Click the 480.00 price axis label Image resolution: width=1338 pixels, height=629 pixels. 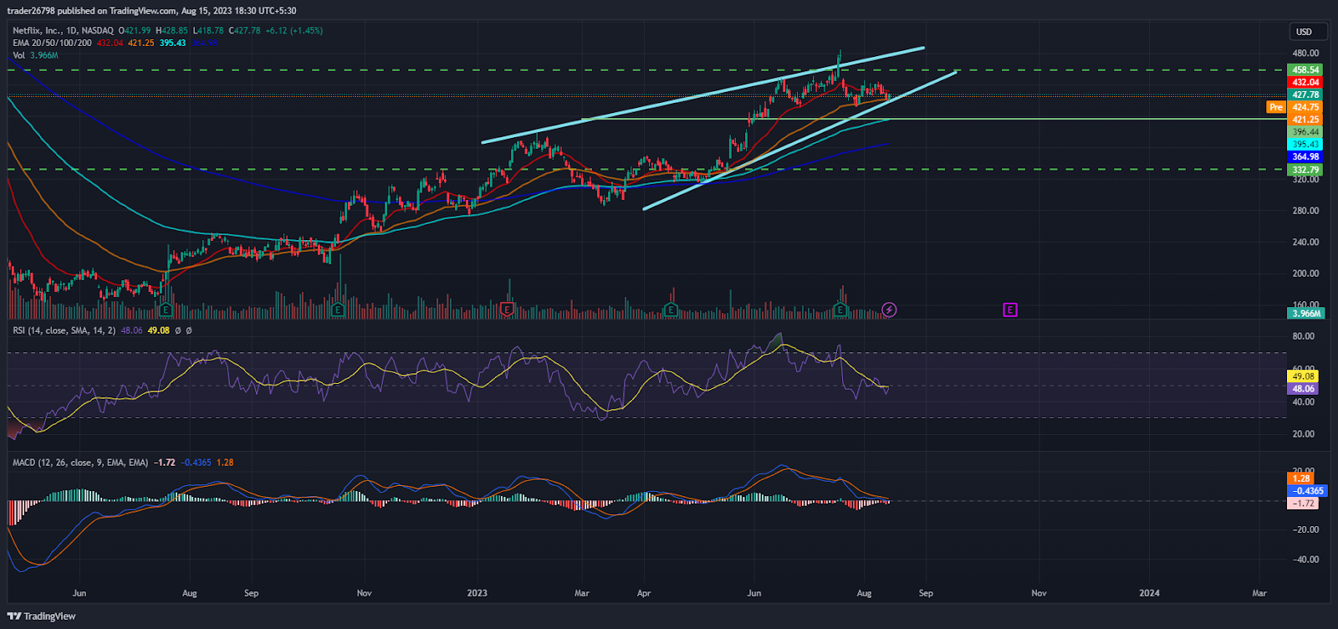(1305, 54)
